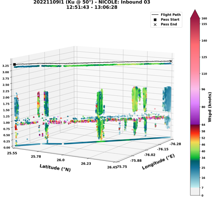The height and width of the screenshot is (197, 212).
Task: Click the gray 0-7 knots colorbar segment
Action: (x=195, y=191)
